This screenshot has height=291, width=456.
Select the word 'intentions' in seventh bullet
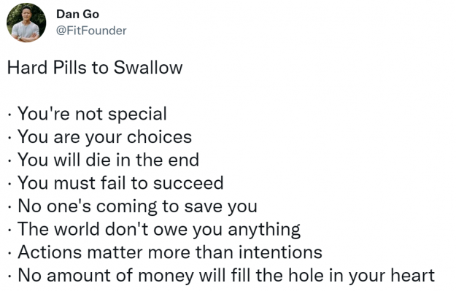click(x=280, y=252)
